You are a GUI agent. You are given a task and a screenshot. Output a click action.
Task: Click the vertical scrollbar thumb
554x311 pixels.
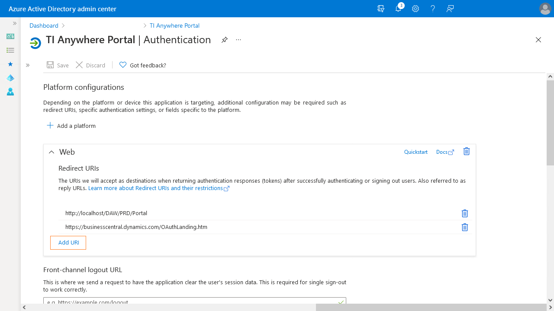(x=550, y=123)
